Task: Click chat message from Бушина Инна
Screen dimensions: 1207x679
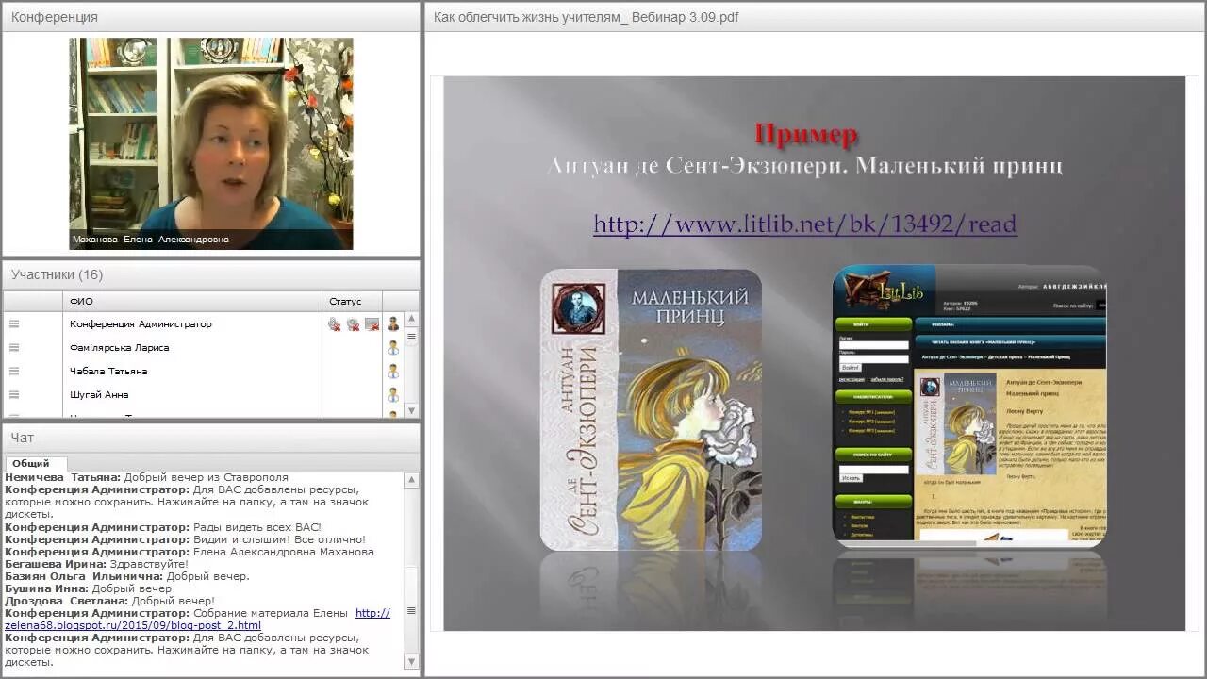Action: pos(89,588)
